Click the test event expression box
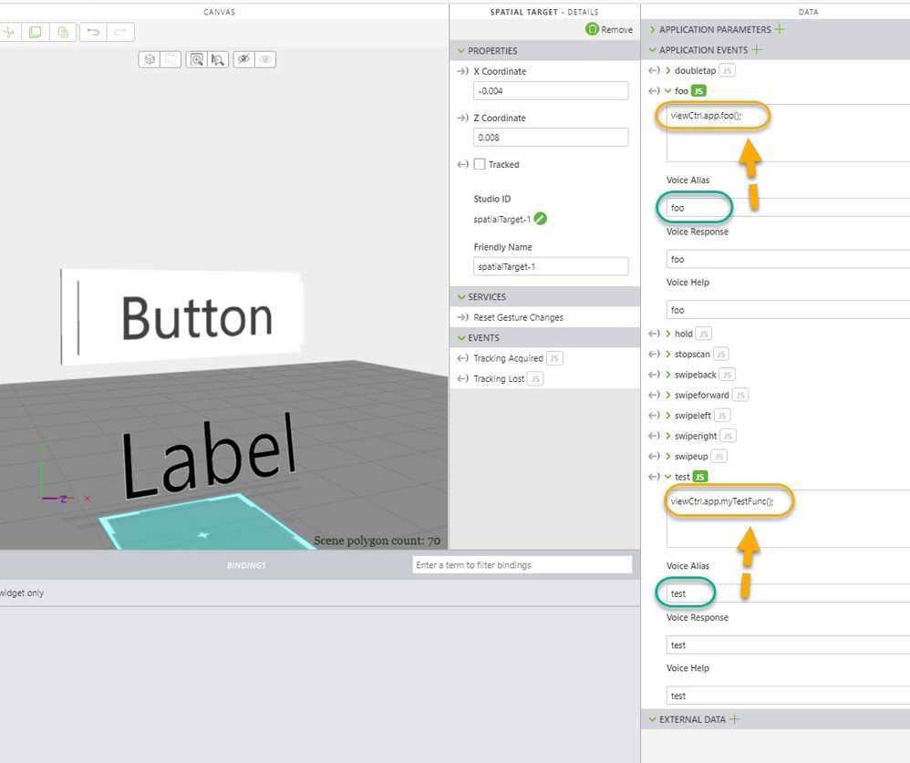Image resolution: width=910 pixels, height=763 pixels. click(788, 519)
